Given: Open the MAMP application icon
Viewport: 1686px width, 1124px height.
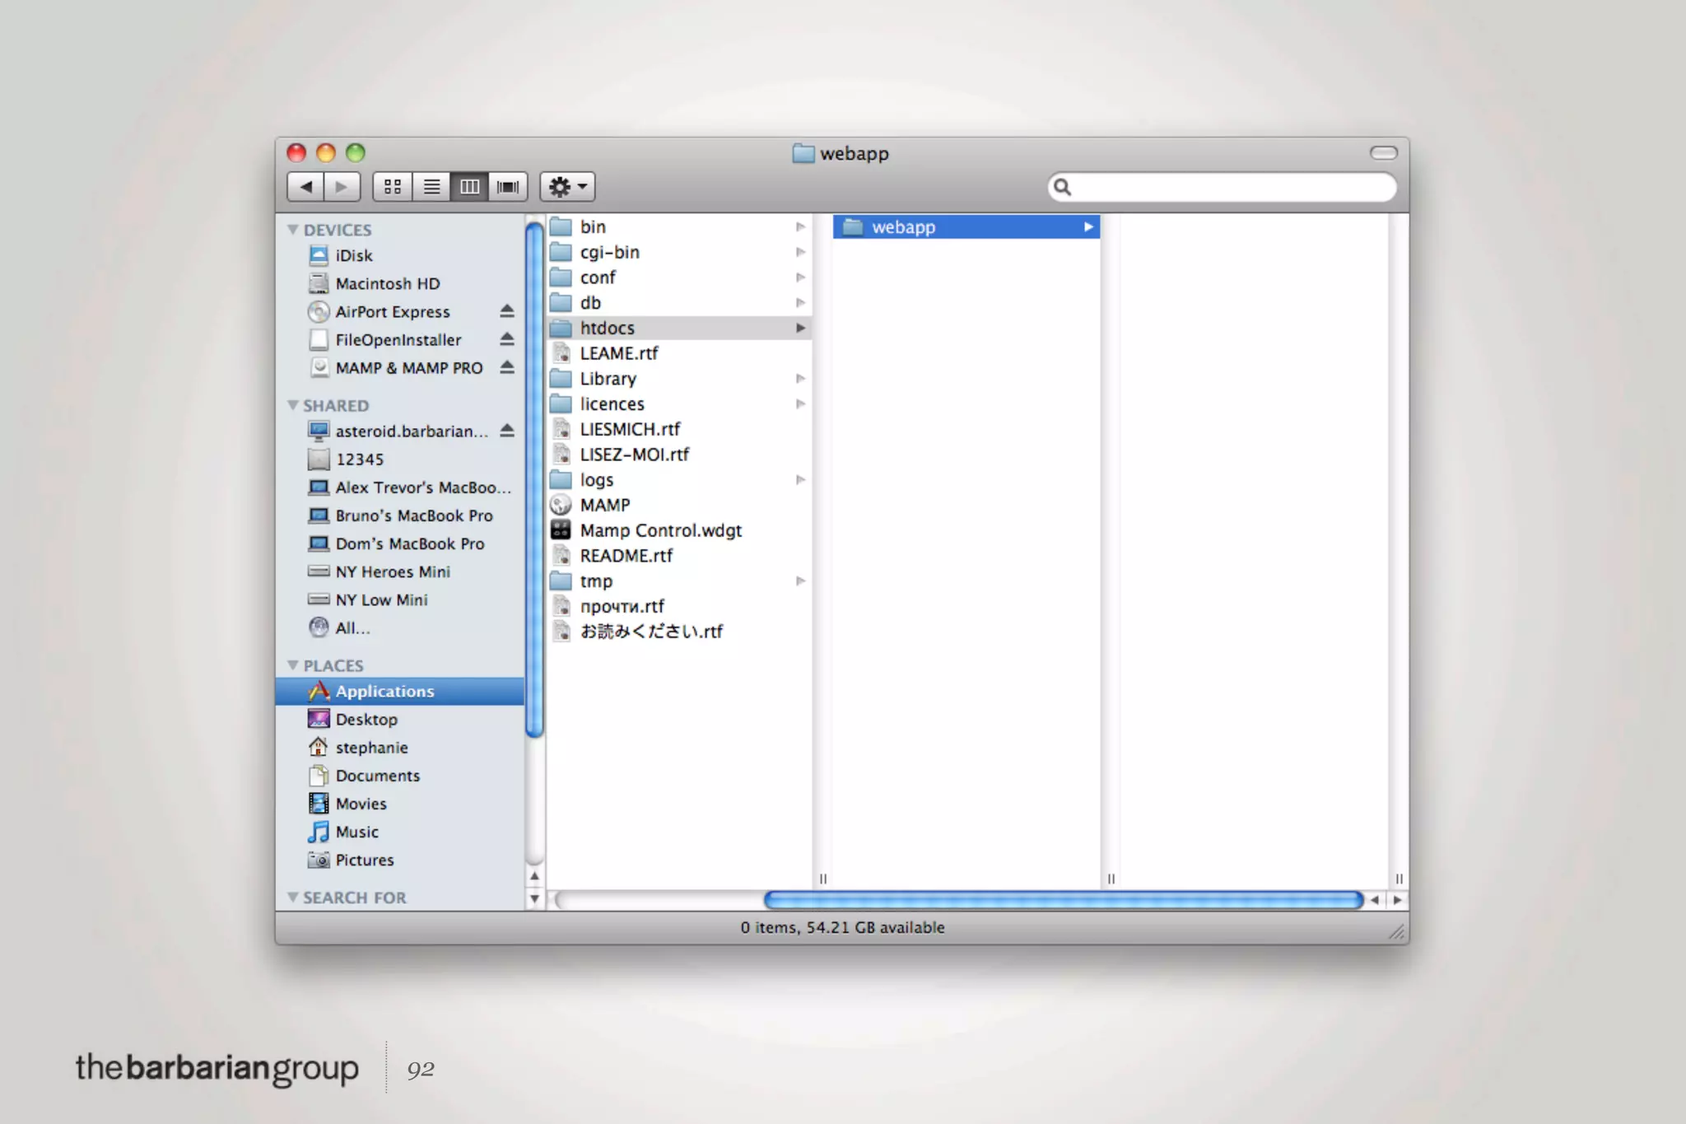Looking at the screenshot, I should tap(561, 505).
